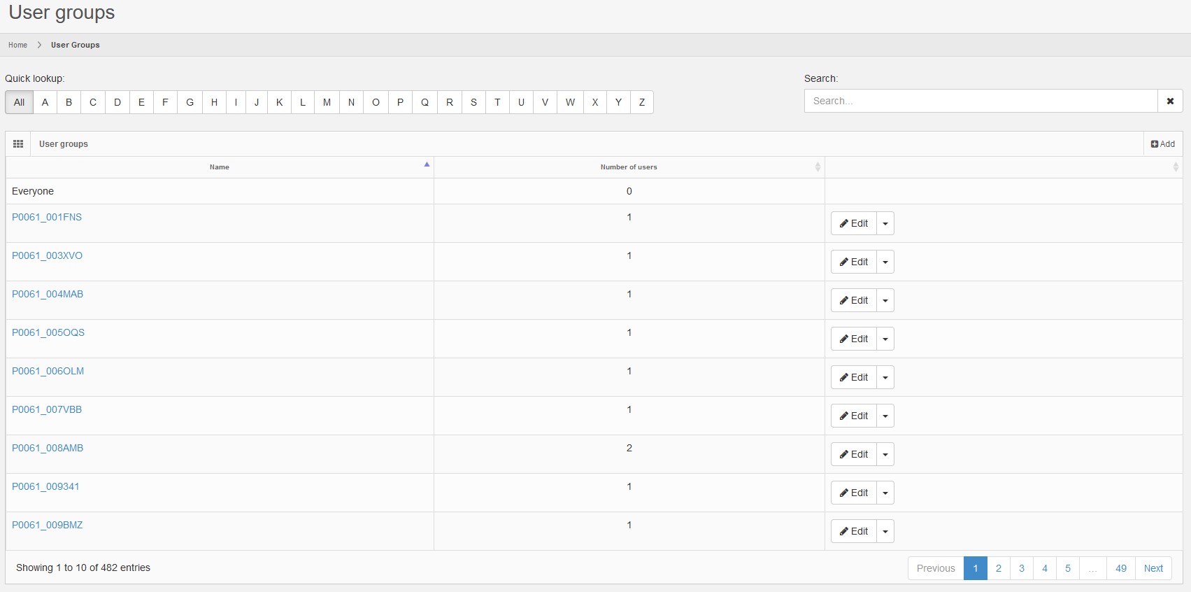The image size is (1191, 592).
Task: Sort by Number of users column
Action: coord(628,167)
